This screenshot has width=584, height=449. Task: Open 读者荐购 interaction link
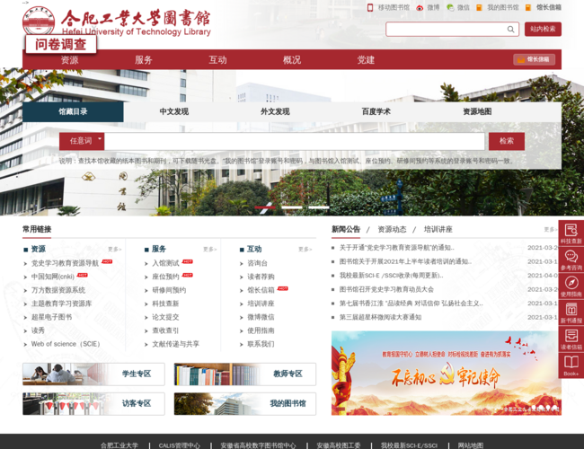(x=261, y=277)
